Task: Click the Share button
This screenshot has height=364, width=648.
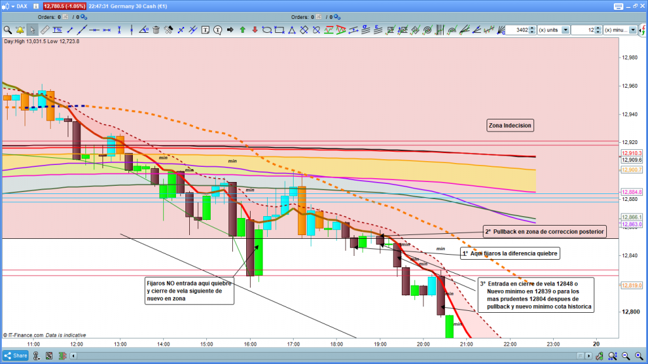Action: click(x=15, y=355)
